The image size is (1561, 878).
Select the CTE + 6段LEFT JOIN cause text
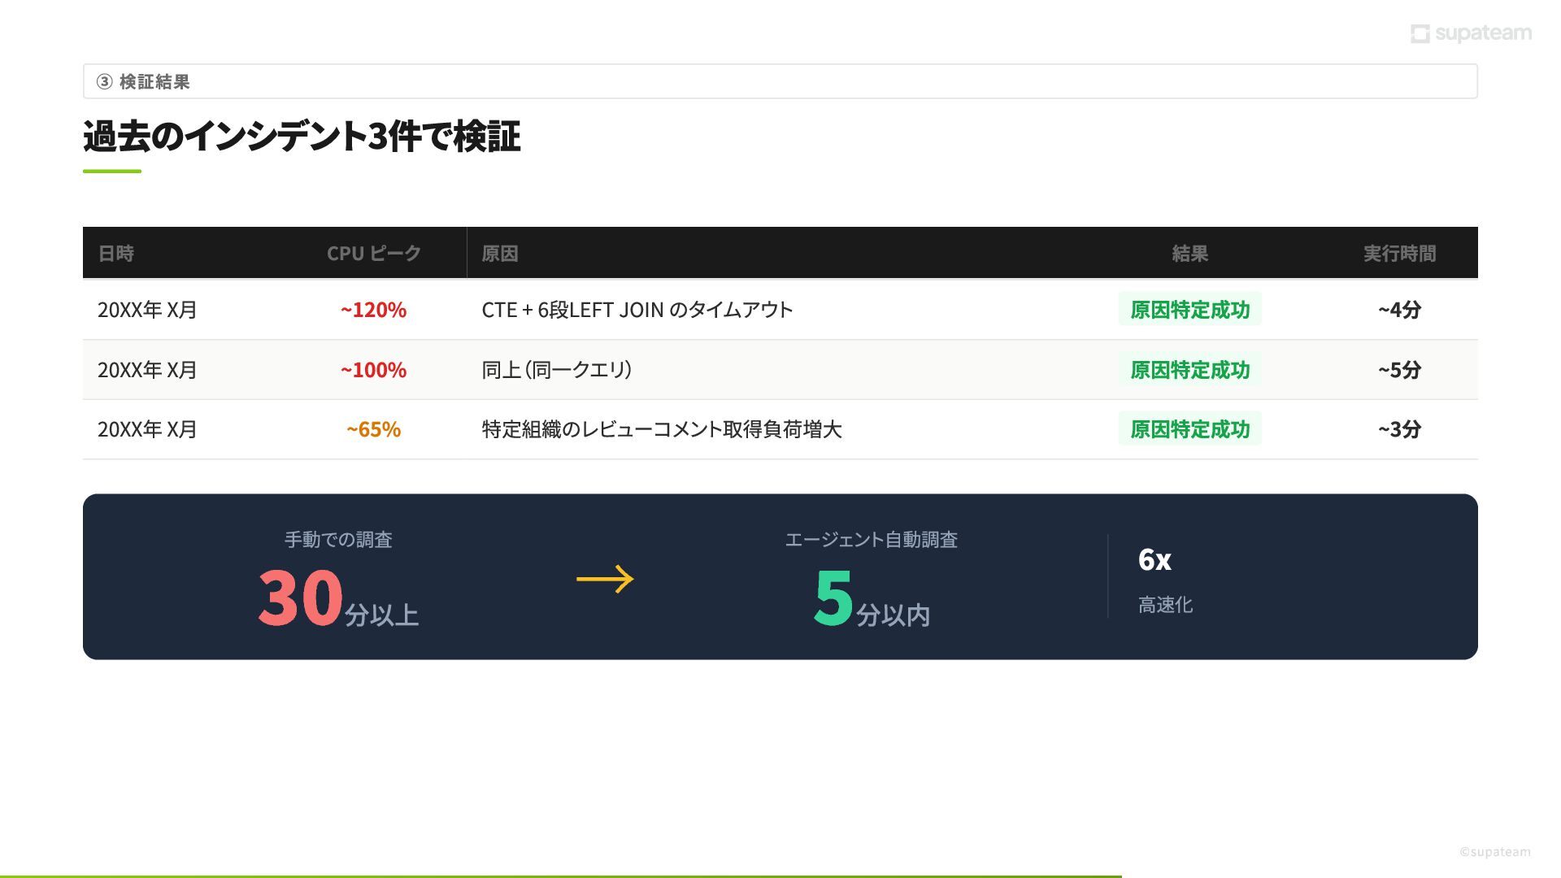[x=637, y=309]
